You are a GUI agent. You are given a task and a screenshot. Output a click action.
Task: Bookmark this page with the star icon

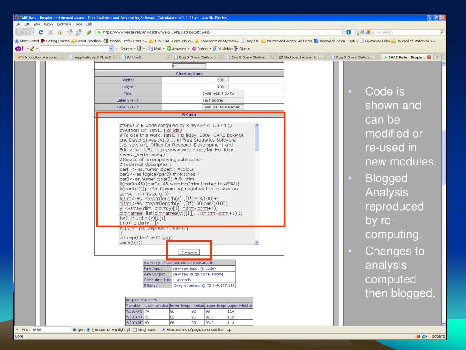click(x=344, y=32)
